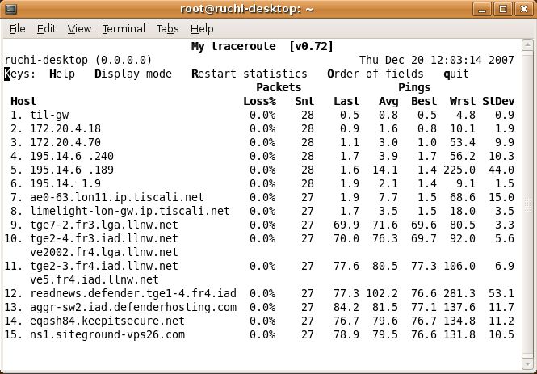The width and height of the screenshot is (537, 374).
Task: Click the 'StDev' column header
Action: [x=498, y=102]
